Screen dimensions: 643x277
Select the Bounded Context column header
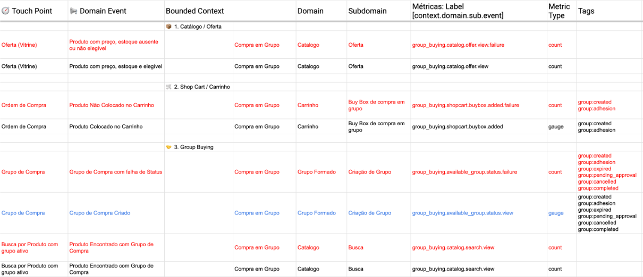coord(194,11)
